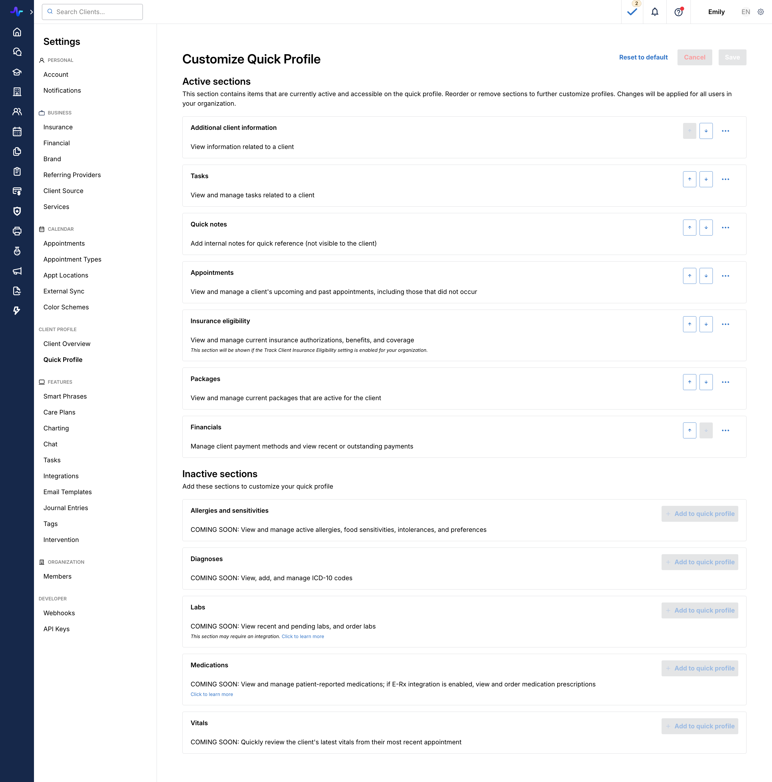Click the printer icon in left sidebar

pyautogui.click(x=17, y=231)
